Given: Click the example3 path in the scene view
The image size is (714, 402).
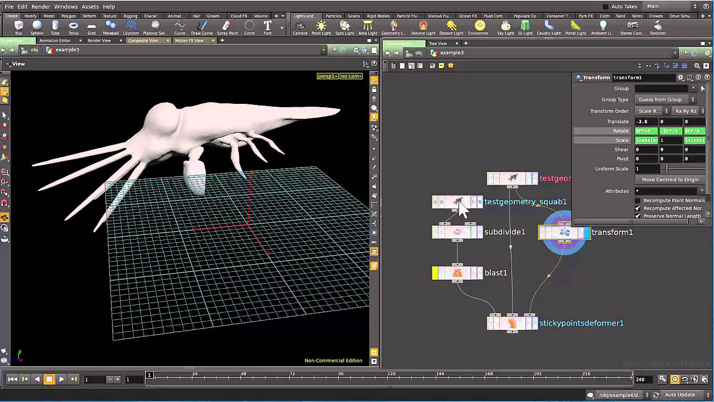Looking at the screenshot, I should tap(62, 50).
